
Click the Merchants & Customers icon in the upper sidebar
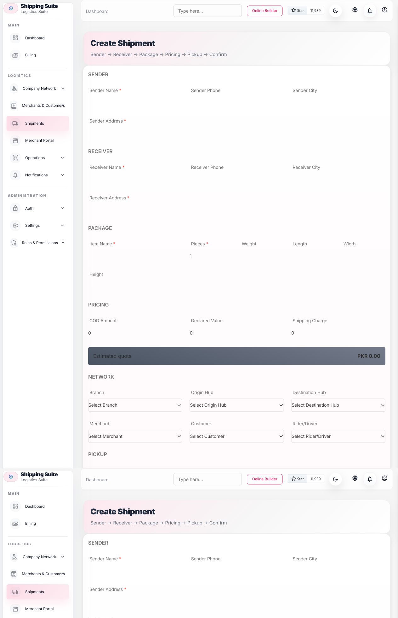tap(14, 106)
